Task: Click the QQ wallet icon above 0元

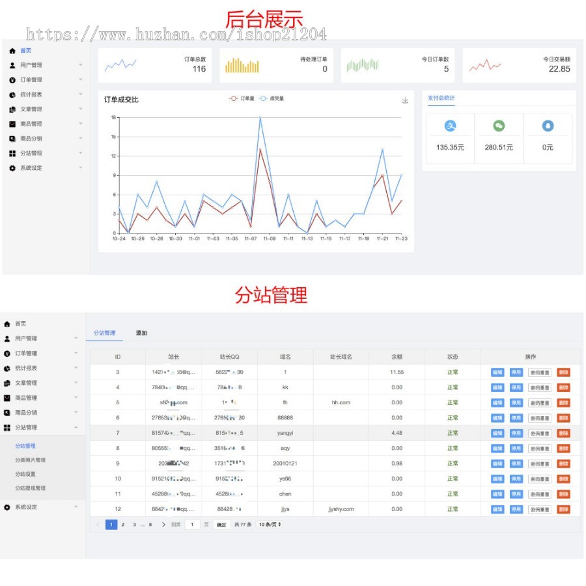Action: pyautogui.click(x=548, y=126)
